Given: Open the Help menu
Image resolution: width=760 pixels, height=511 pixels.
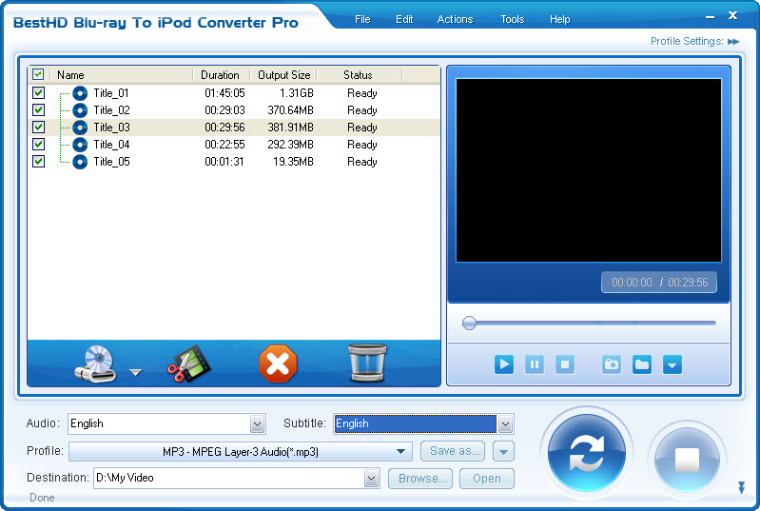Looking at the screenshot, I should point(560,19).
